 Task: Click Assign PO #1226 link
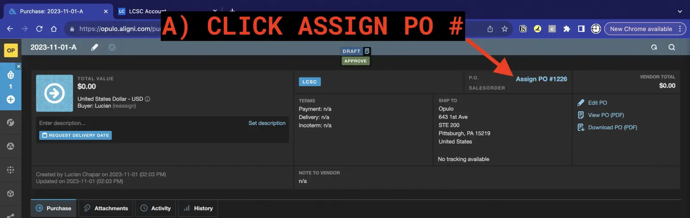coord(541,79)
